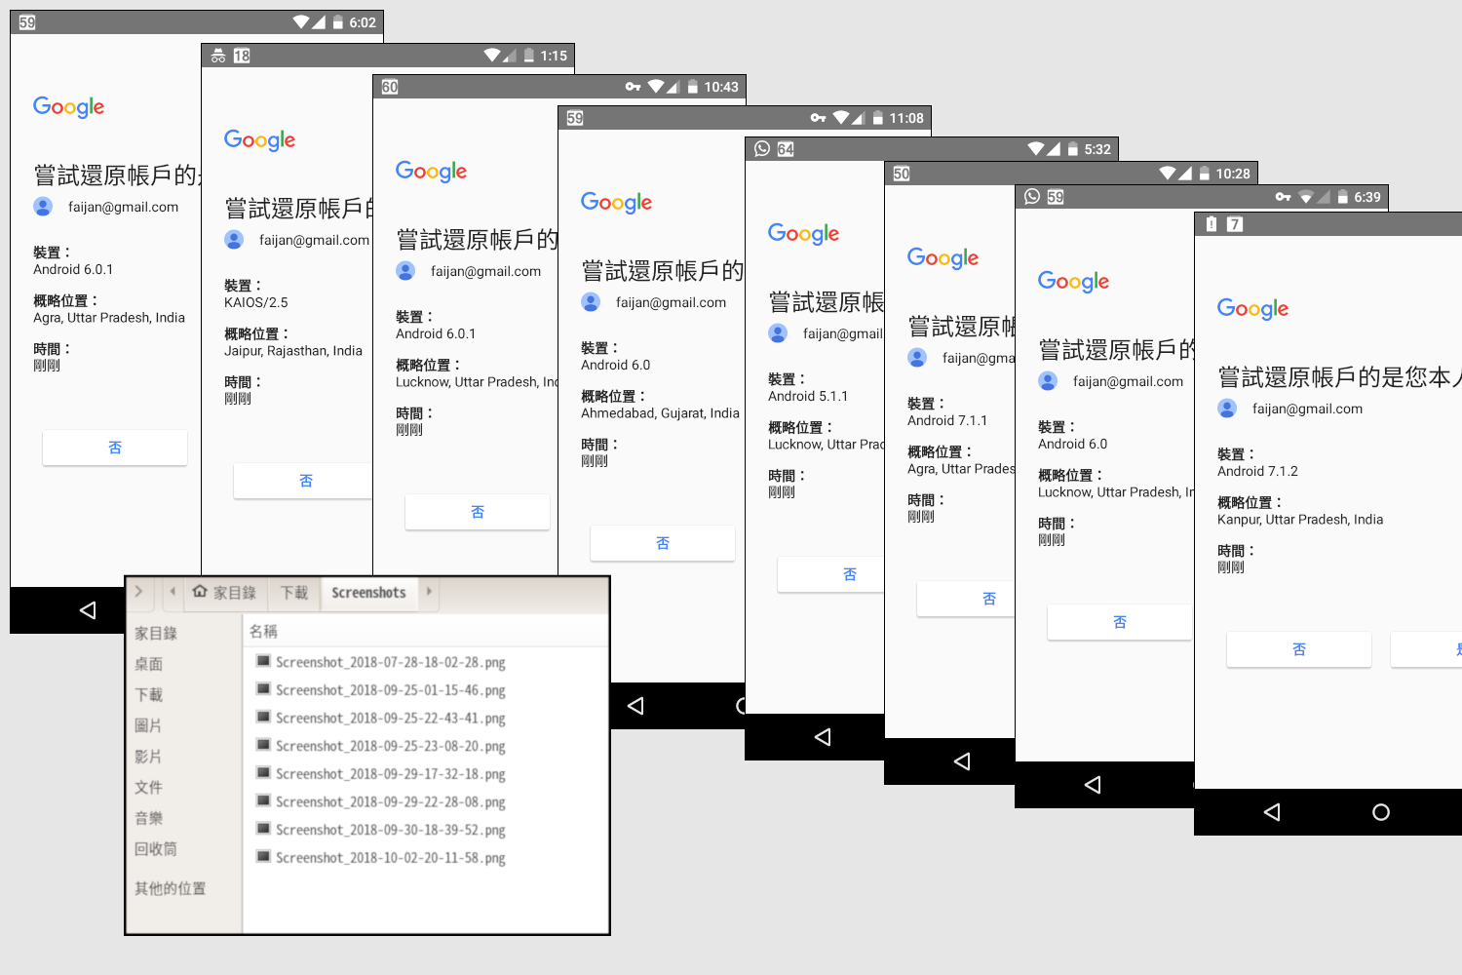This screenshot has width=1462, height=975.
Task: Open 家目錄 in the file manager sidebar
Action: (156, 634)
